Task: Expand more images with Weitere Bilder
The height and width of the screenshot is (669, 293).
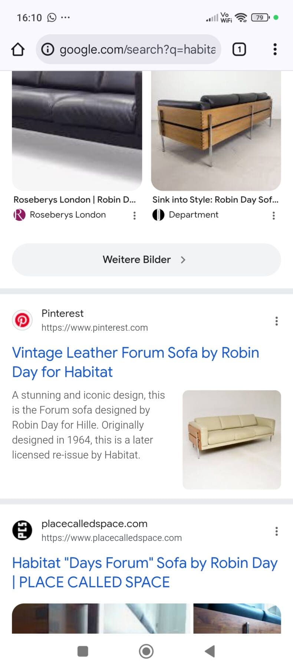Action: point(146,259)
